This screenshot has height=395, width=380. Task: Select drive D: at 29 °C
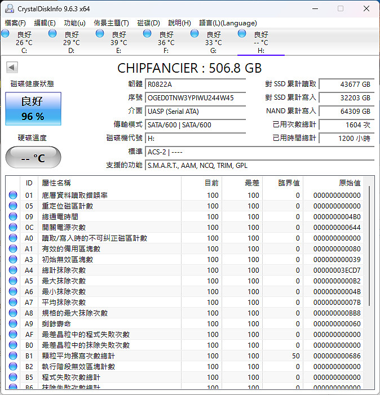point(72,42)
